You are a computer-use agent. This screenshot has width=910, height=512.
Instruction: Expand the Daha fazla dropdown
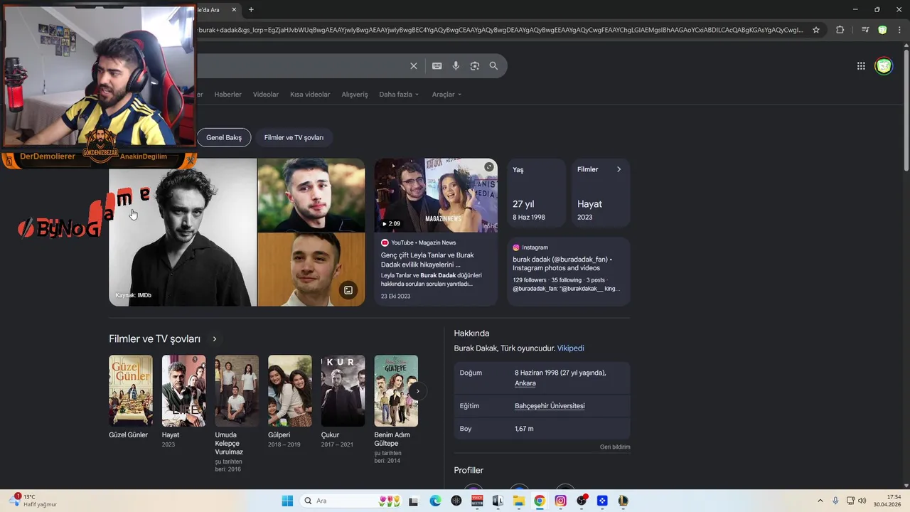(399, 95)
